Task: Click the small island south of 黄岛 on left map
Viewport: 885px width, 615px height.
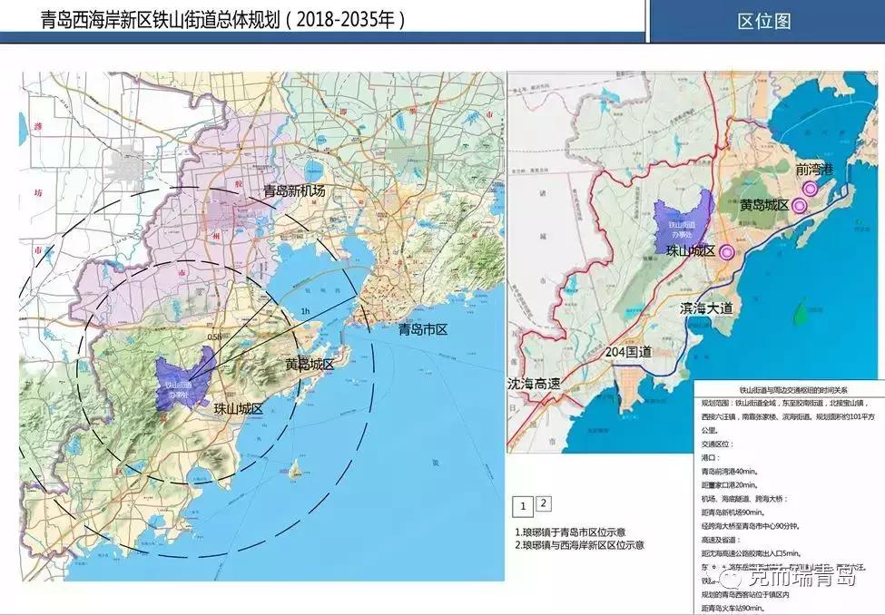Action: (x=293, y=469)
